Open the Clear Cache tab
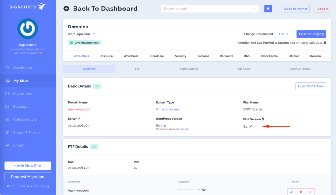 click(x=269, y=56)
